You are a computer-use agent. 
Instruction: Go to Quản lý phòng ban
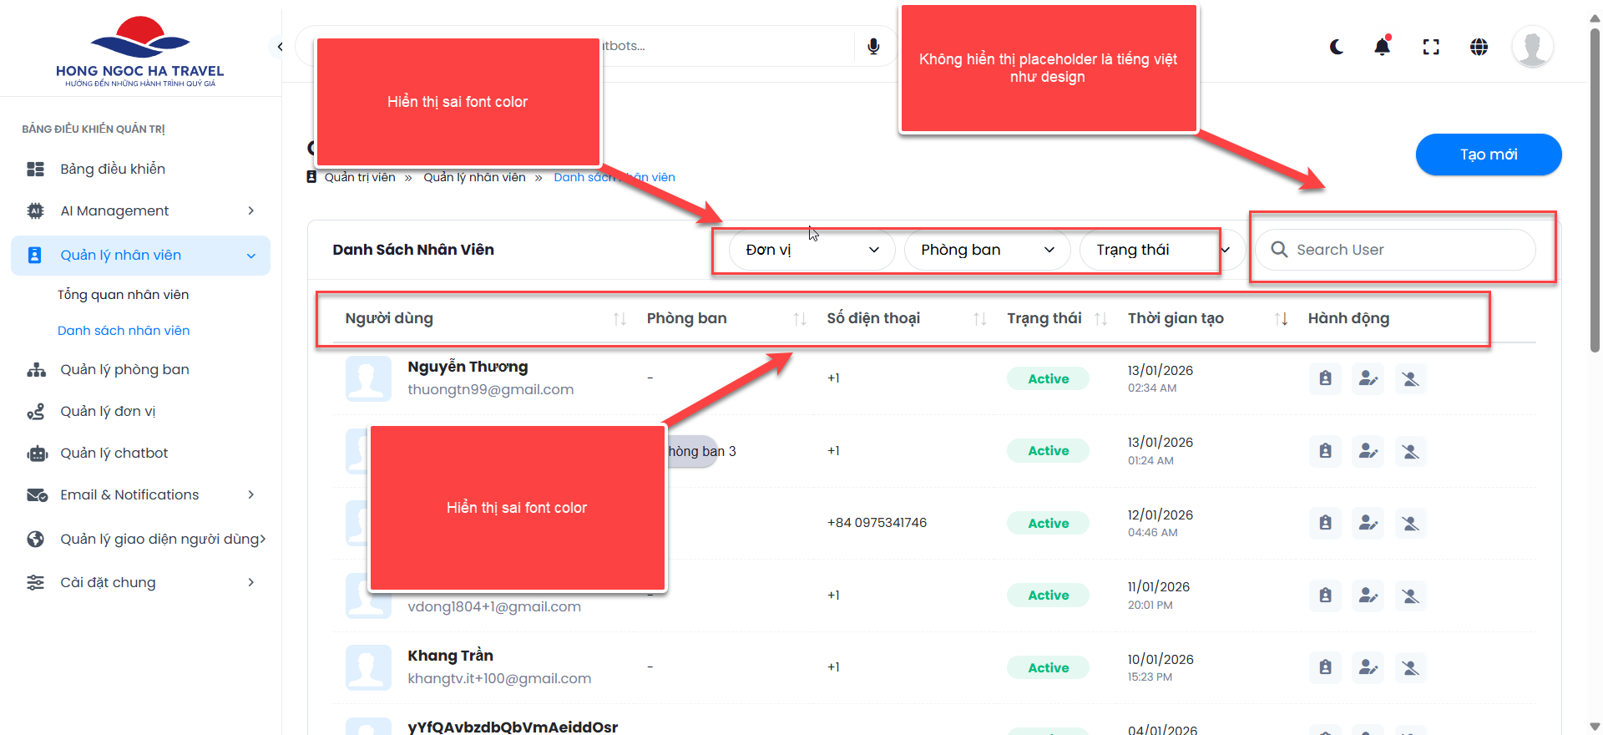click(x=124, y=369)
